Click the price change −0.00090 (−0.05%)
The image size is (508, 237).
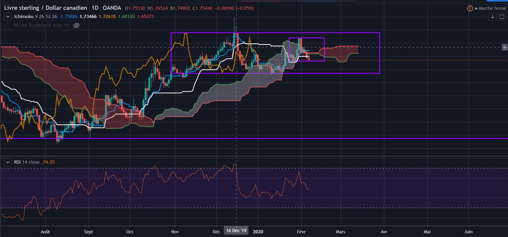coord(234,8)
